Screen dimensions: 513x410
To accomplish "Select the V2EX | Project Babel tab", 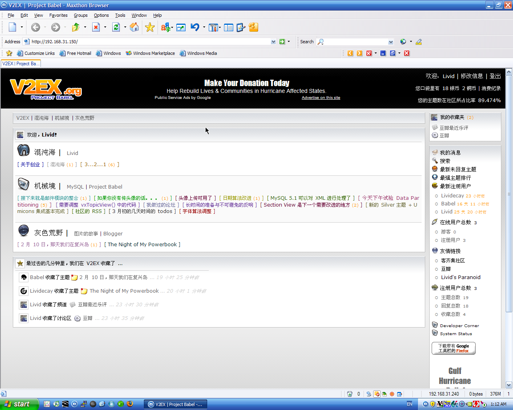I will (20, 64).
